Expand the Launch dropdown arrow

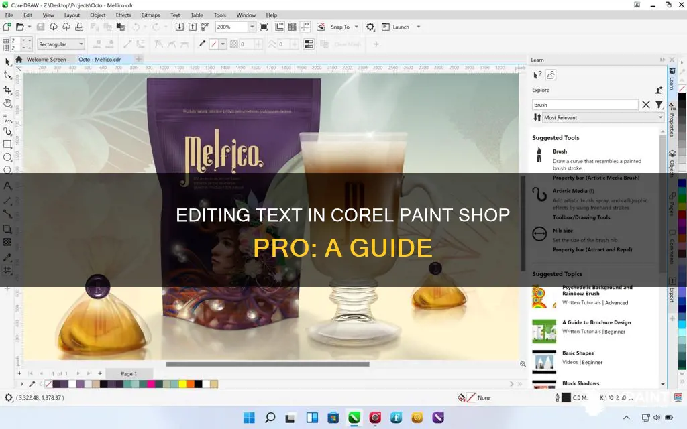pyautogui.click(x=419, y=27)
